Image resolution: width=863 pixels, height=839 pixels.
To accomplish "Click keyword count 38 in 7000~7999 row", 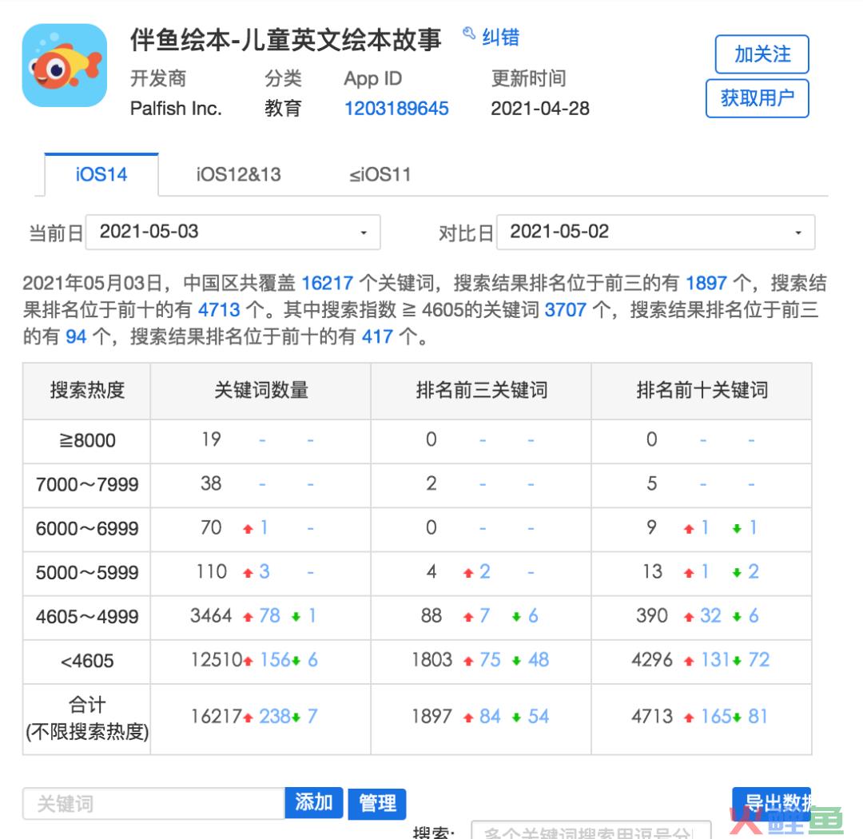I will pos(211,483).
